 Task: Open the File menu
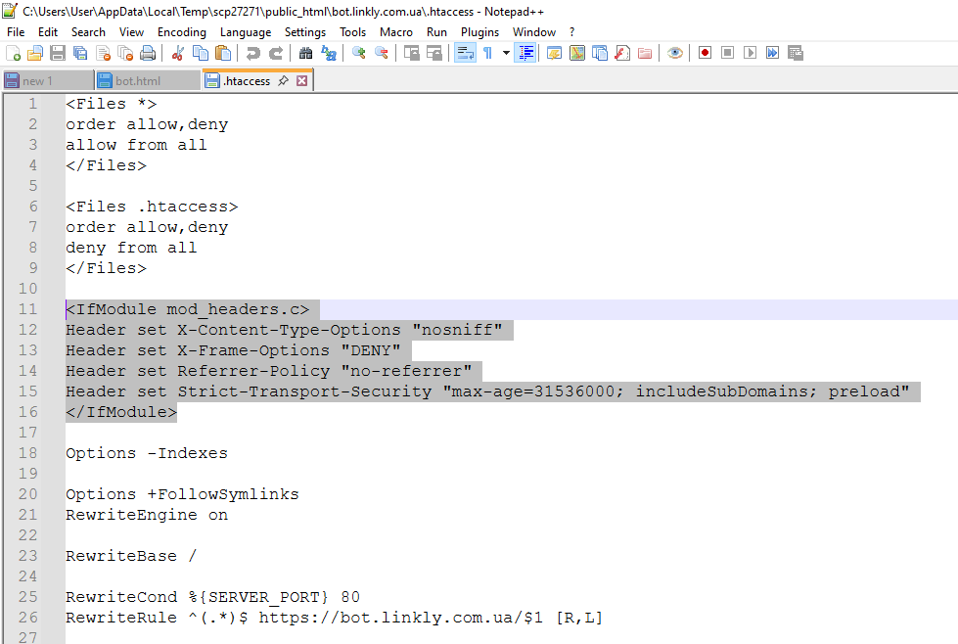pyautogui.click(x=16, y=31)
